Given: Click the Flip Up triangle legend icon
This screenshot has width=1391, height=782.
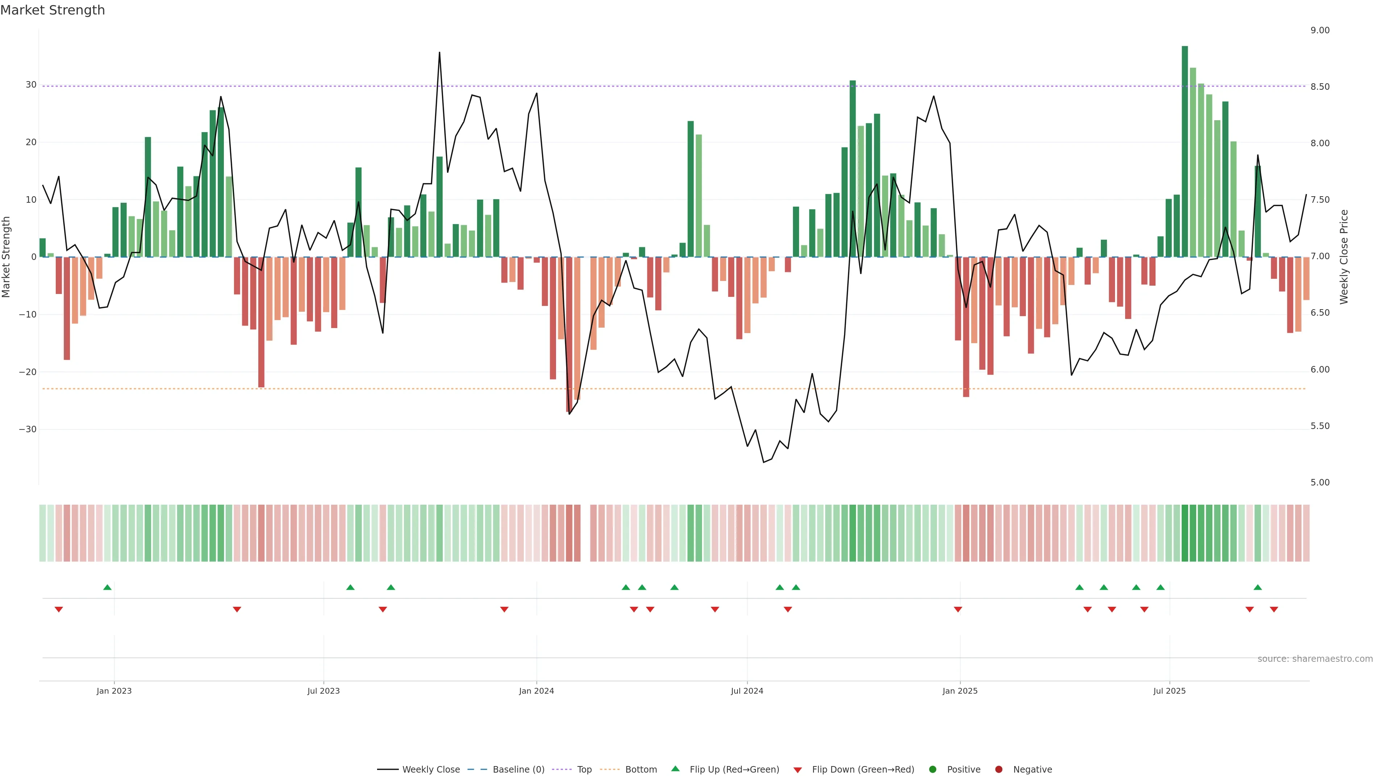Looking at the screenshot, I should click(x=675, y=769).
